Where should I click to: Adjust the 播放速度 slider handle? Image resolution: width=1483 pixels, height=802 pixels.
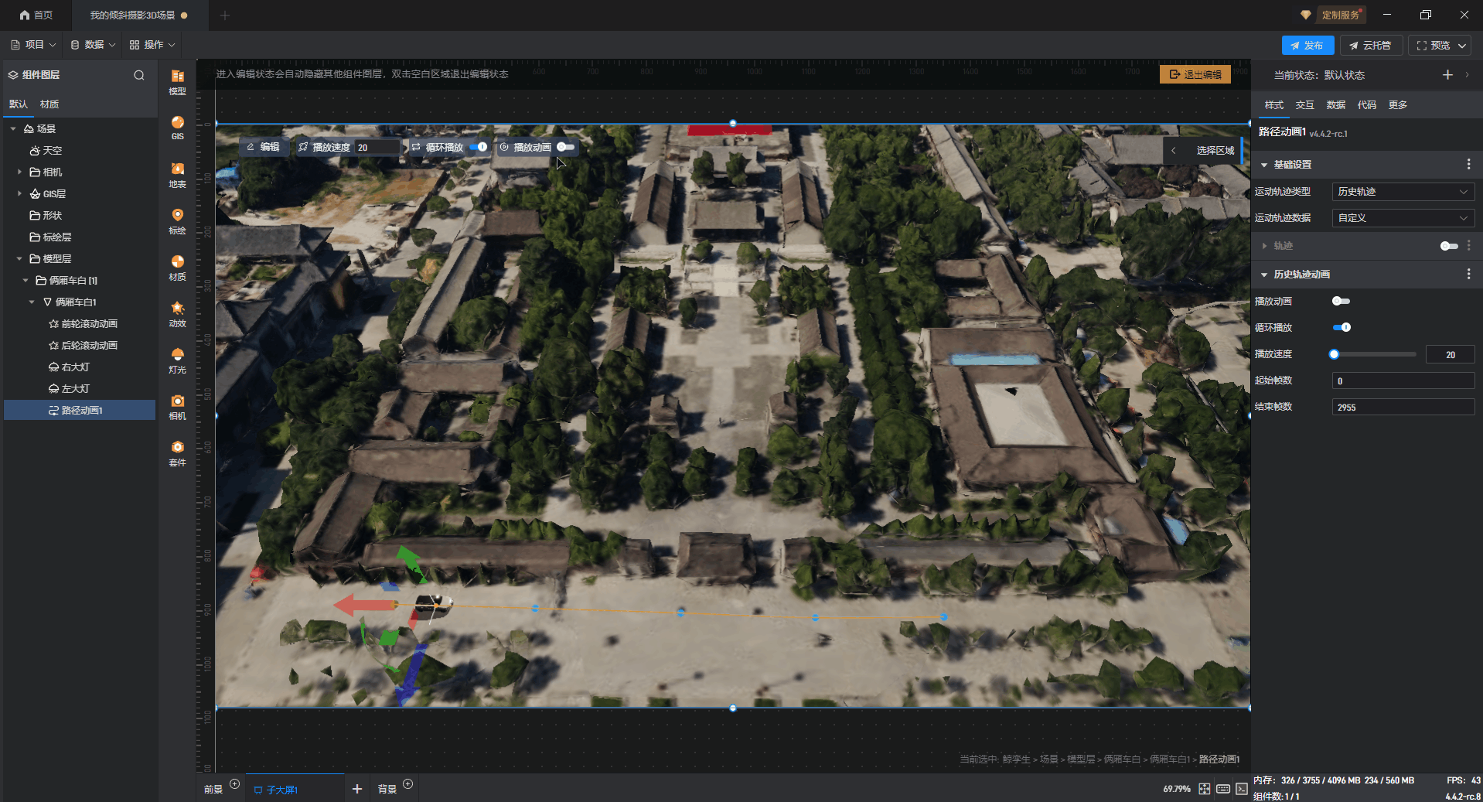coord(1334,354)
